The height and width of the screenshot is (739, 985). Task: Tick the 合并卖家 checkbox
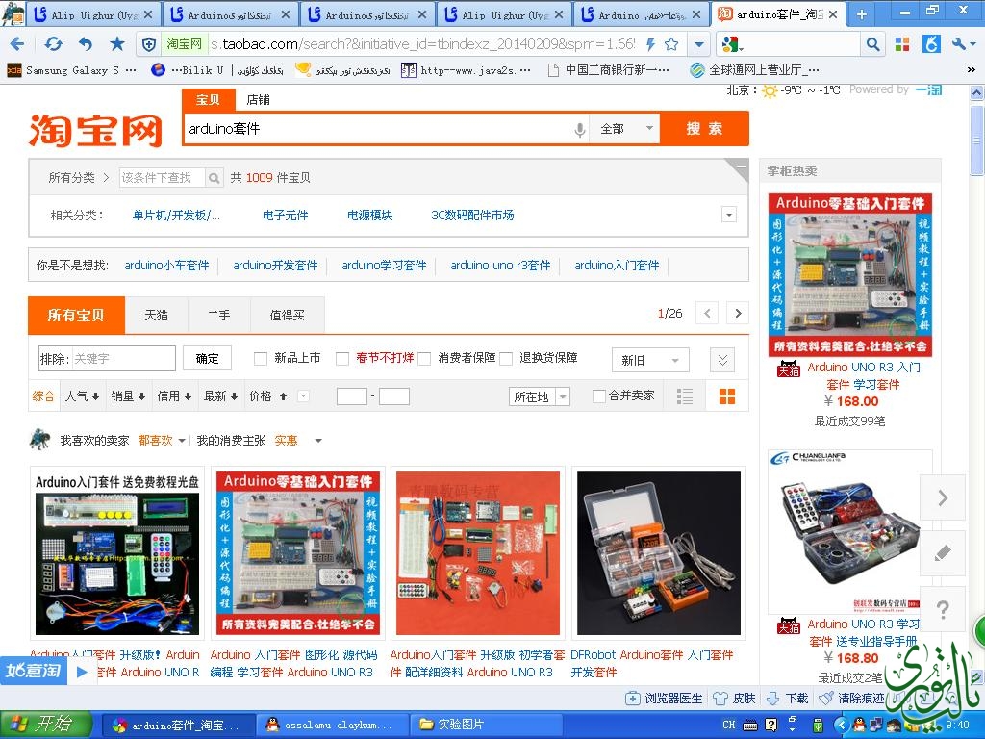(599, 395)
